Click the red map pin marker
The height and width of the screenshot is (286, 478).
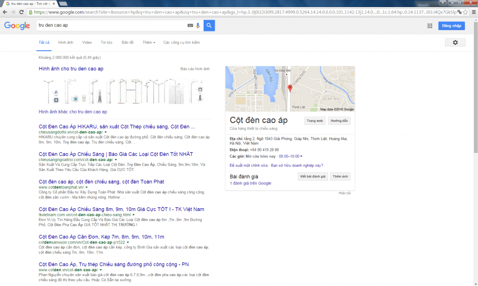290,88
